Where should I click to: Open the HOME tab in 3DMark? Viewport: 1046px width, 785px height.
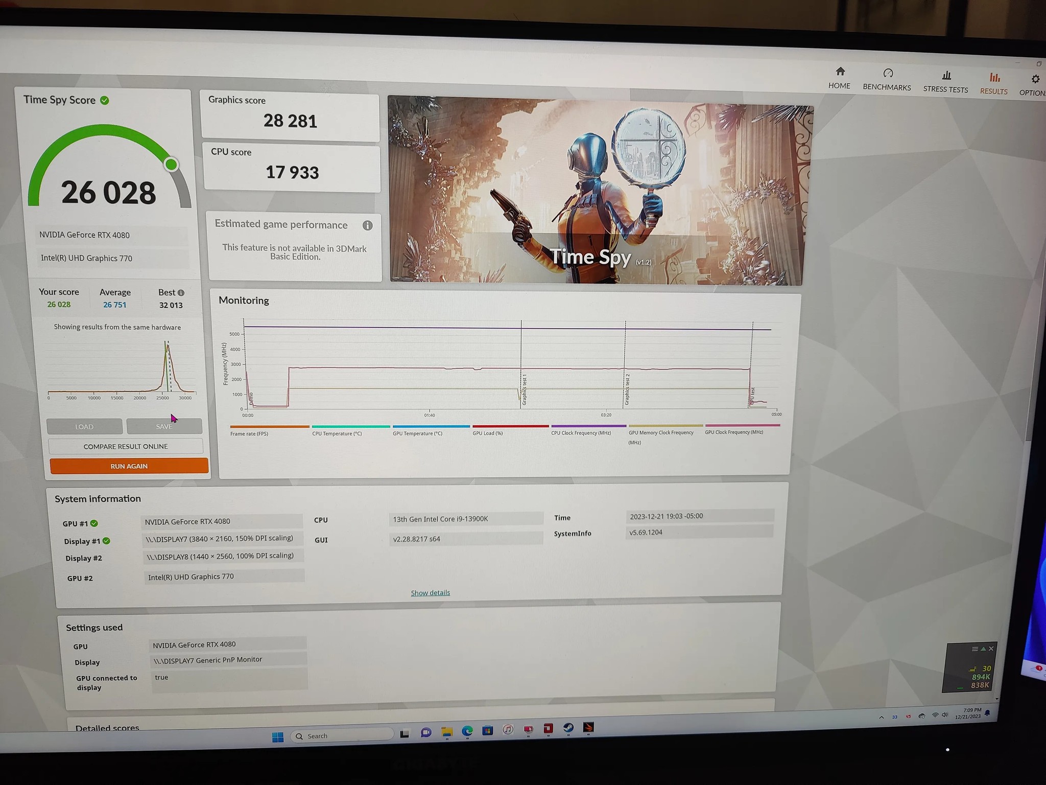click(840, 78)
